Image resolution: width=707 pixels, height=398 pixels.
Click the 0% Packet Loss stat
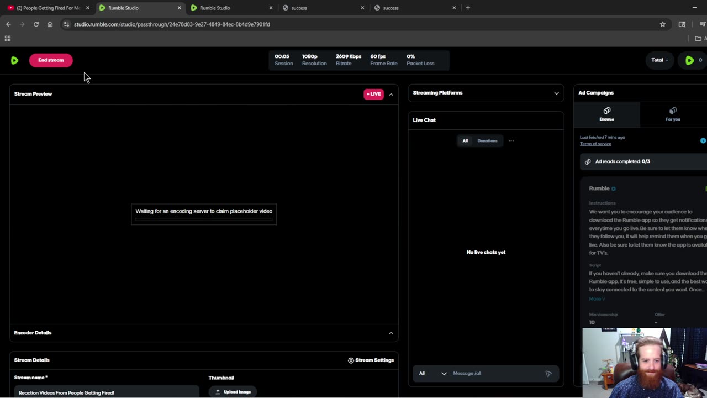[420, 60]
